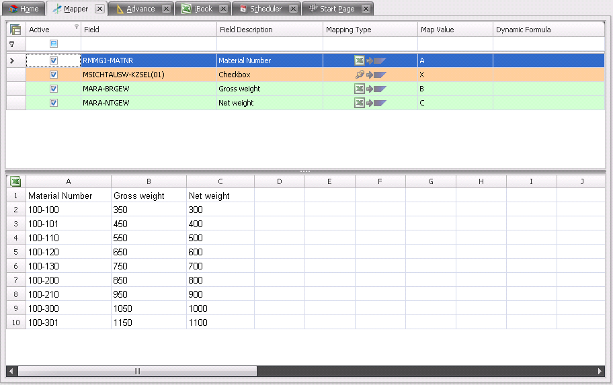Click the filter row funnel icon
The image size is (613, 385).
(x=11, y=44)
